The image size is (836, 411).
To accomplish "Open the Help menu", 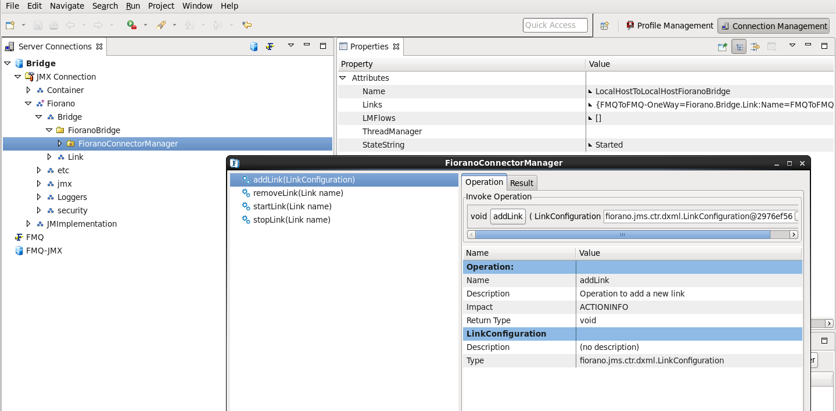I will [x=229, y=6].
